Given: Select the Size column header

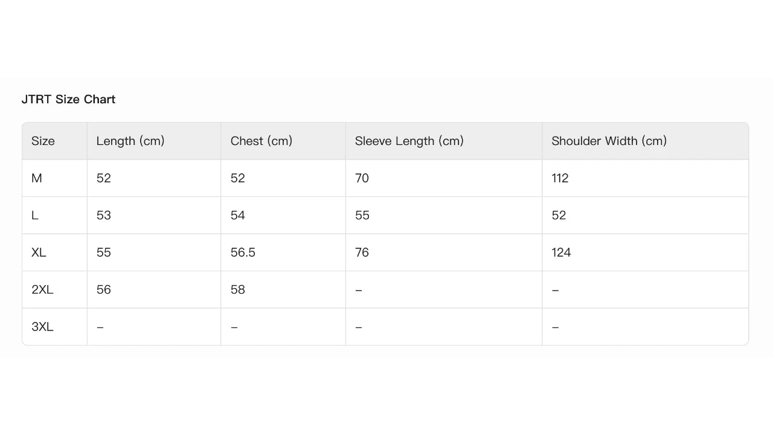Looking at the screenshot, I should pos(43,141).
